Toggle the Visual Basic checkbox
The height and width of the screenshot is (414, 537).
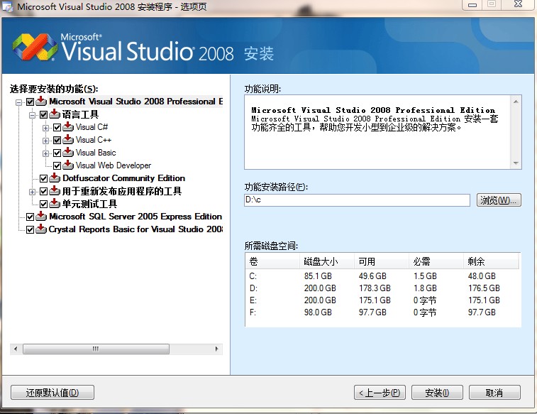click(57, 153)
